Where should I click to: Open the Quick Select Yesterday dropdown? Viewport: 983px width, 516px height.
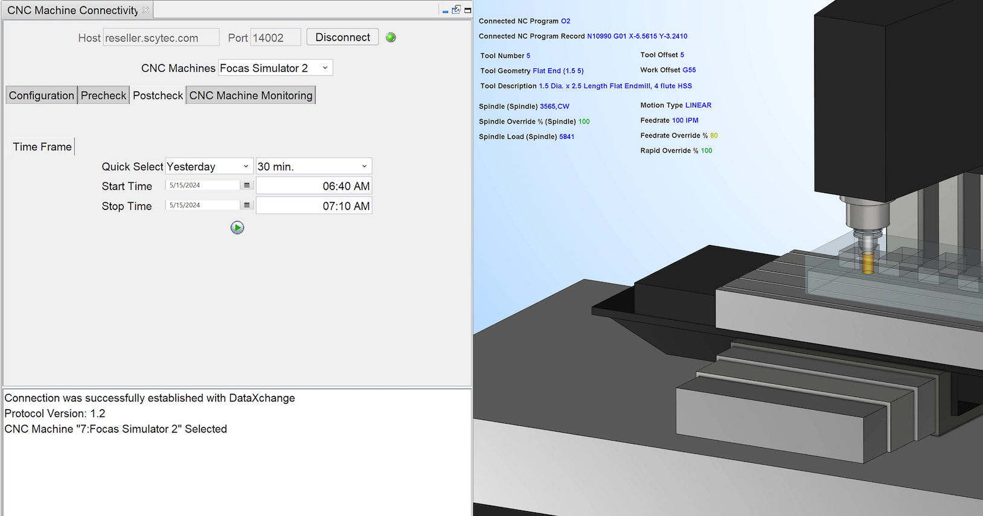(x=209, y=167)
